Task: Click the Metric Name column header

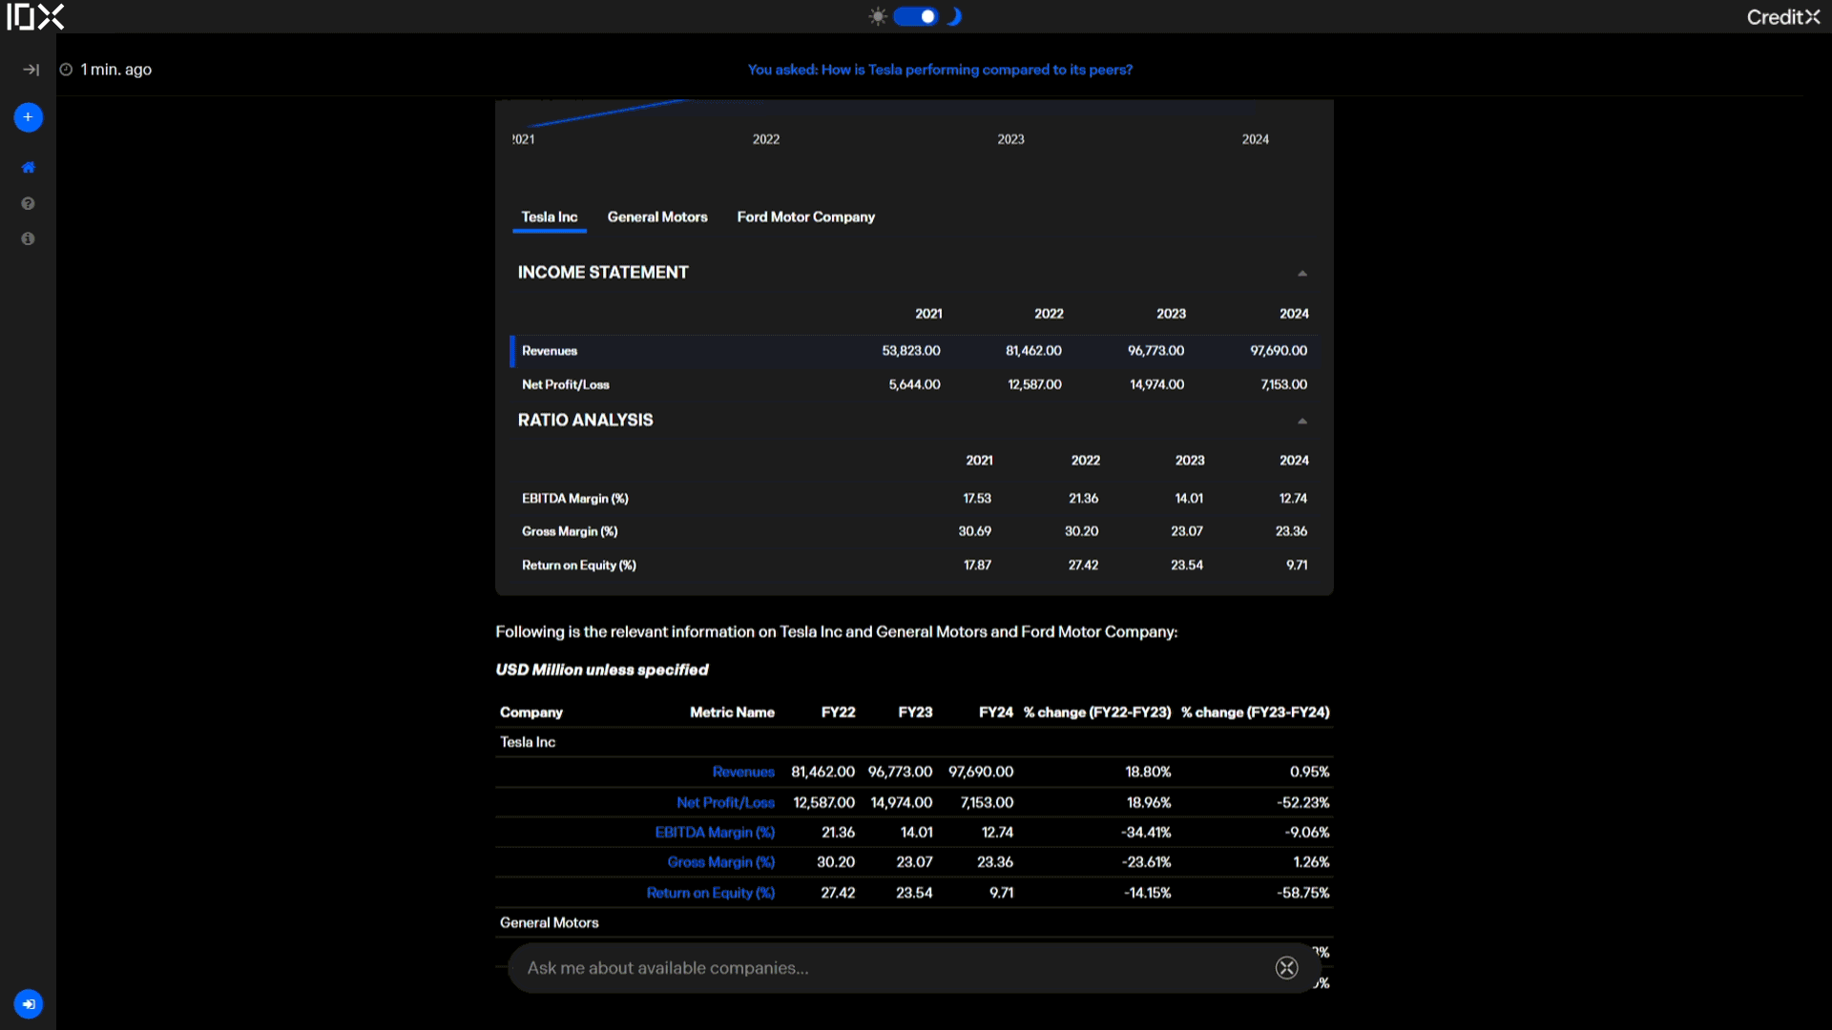Action: pyautogui.click(x=732, y=712)
